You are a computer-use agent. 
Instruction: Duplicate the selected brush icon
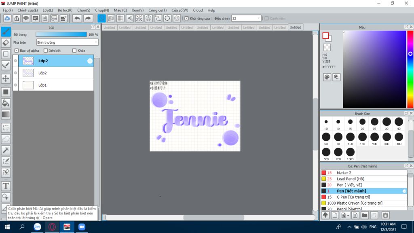374,215
